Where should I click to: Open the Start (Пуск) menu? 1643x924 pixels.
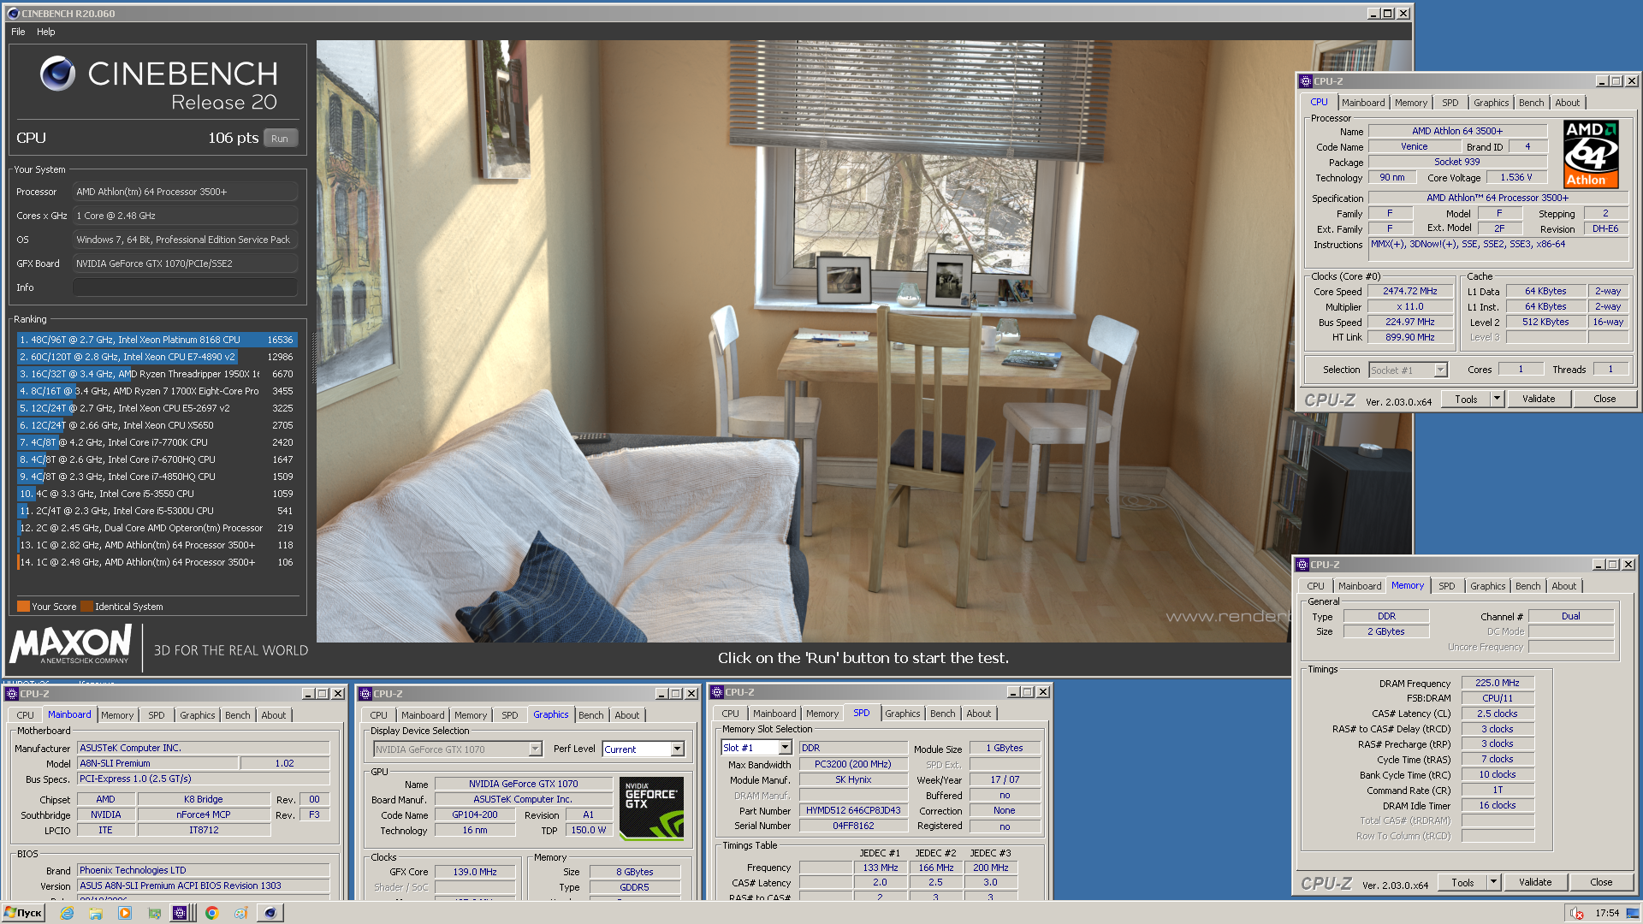(23, 913)
